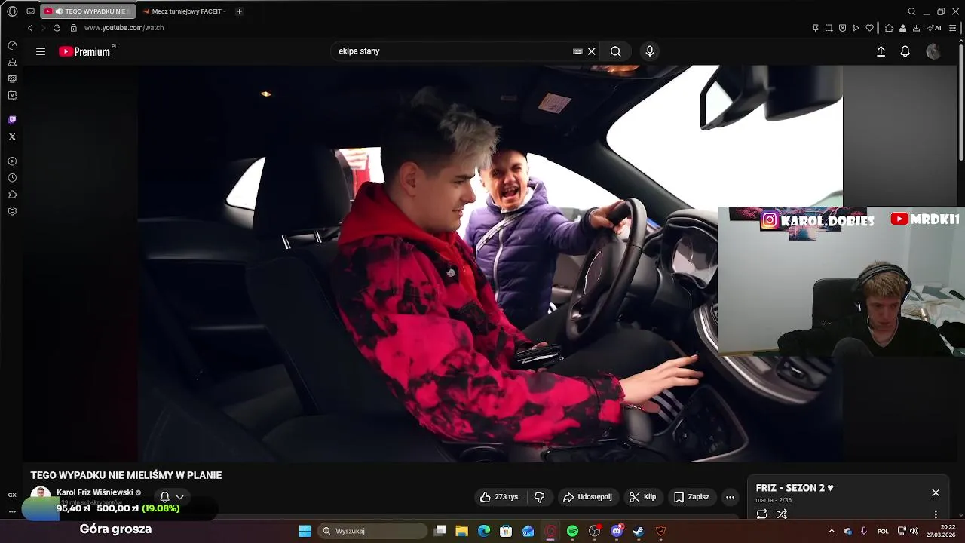Image resolution: width=965 pixels, height=543 pixels.
Task: Go back to the previous page
Action: [x=30, y=28]
